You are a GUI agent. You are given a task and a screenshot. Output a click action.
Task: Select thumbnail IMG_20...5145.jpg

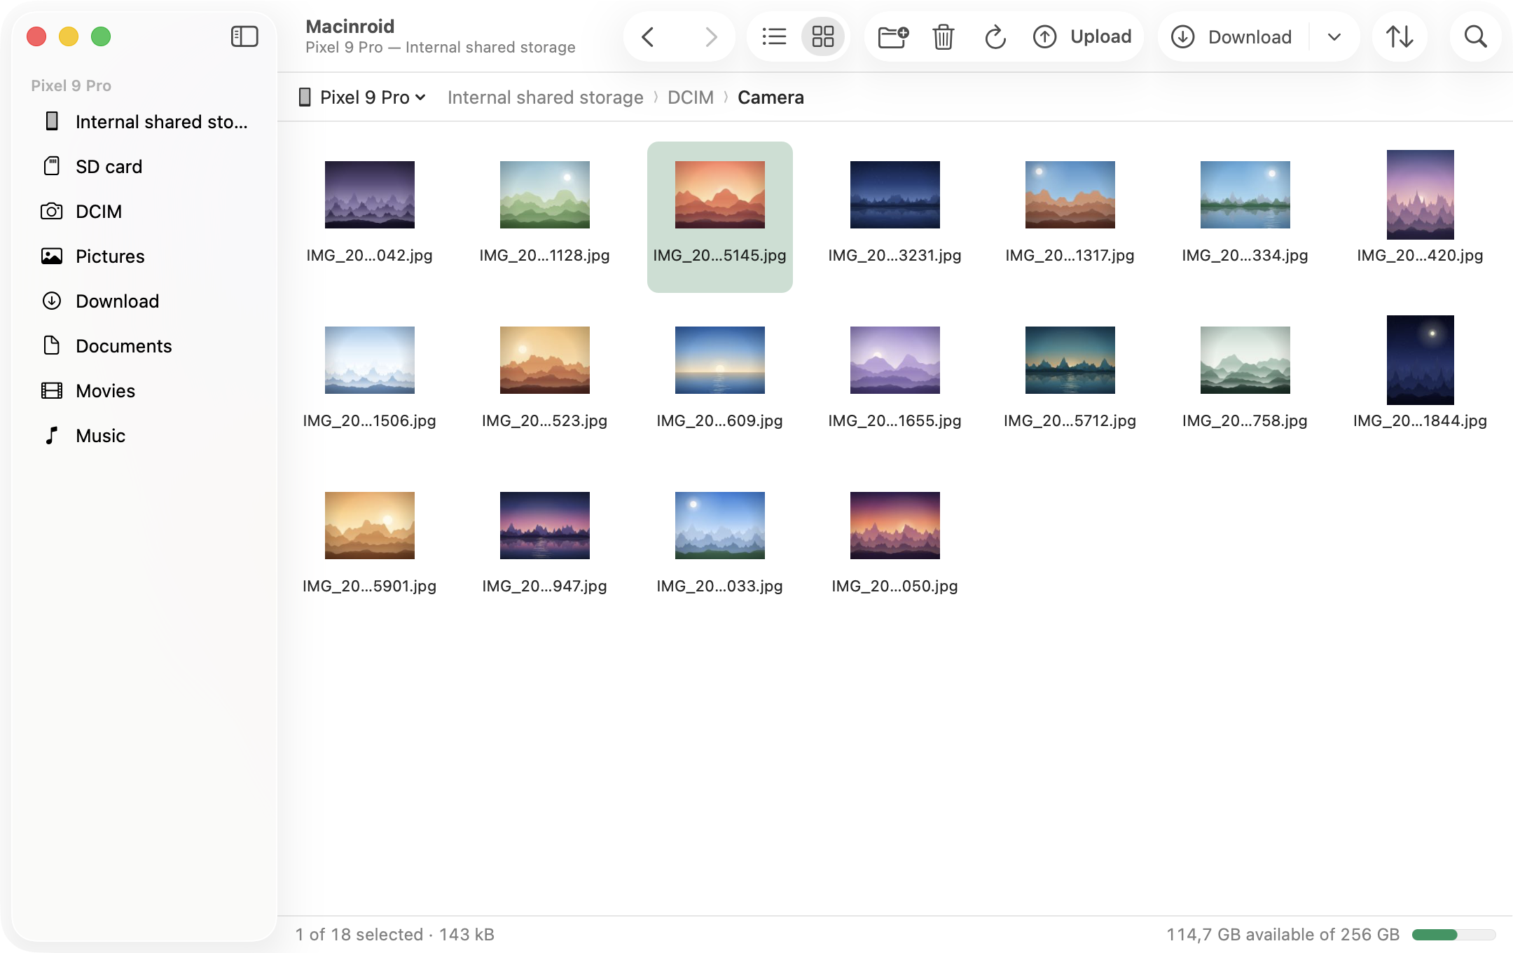click(x=720, y=195)
